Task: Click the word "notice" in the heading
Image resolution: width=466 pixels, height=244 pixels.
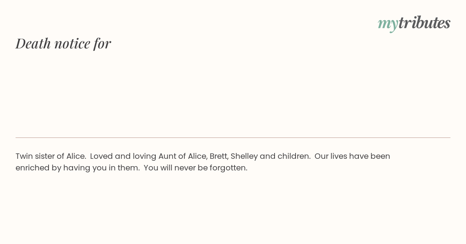Action: [72, 44]
